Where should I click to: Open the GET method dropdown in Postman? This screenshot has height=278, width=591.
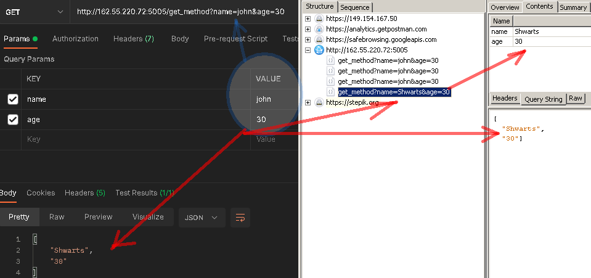pyautogui.click(x=35, y=12)
